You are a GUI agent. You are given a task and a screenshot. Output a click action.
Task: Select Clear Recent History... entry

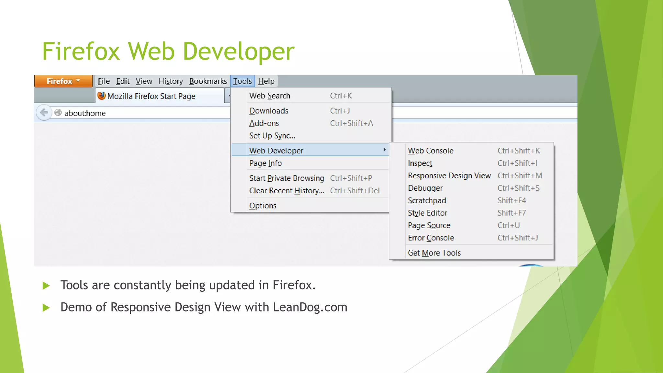point(311,191)
